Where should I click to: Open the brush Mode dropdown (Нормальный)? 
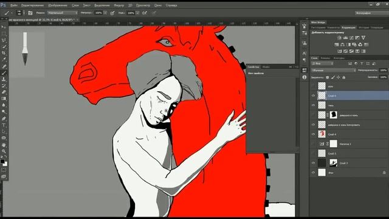pos(63,13)
